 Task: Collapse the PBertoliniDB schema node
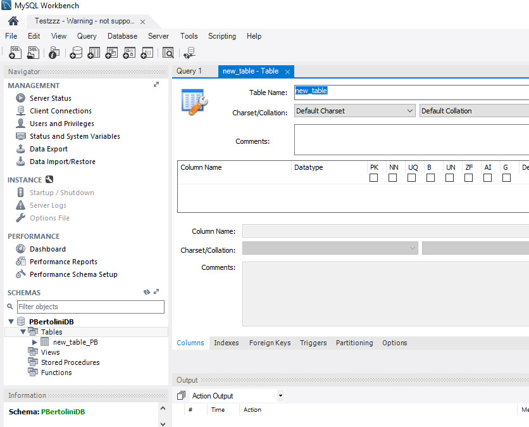pyautogui.click(x=11, y=322)
